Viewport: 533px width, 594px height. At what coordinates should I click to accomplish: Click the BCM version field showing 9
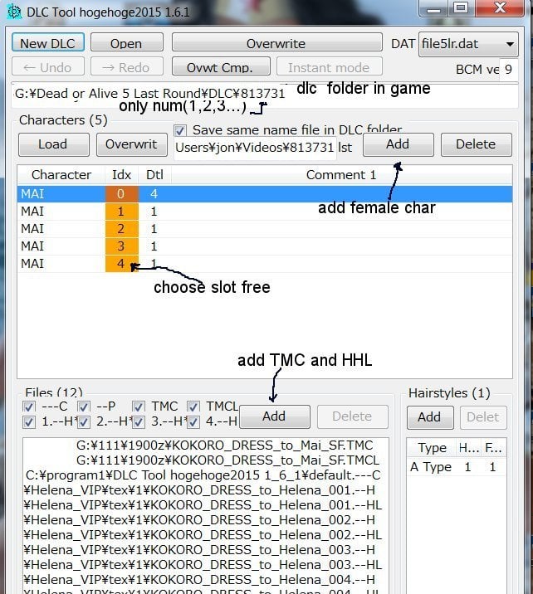pos(509,69)
